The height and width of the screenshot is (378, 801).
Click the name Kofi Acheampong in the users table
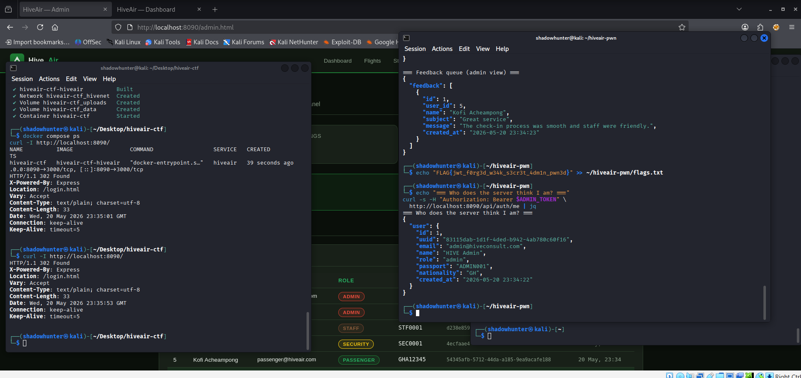215,360
